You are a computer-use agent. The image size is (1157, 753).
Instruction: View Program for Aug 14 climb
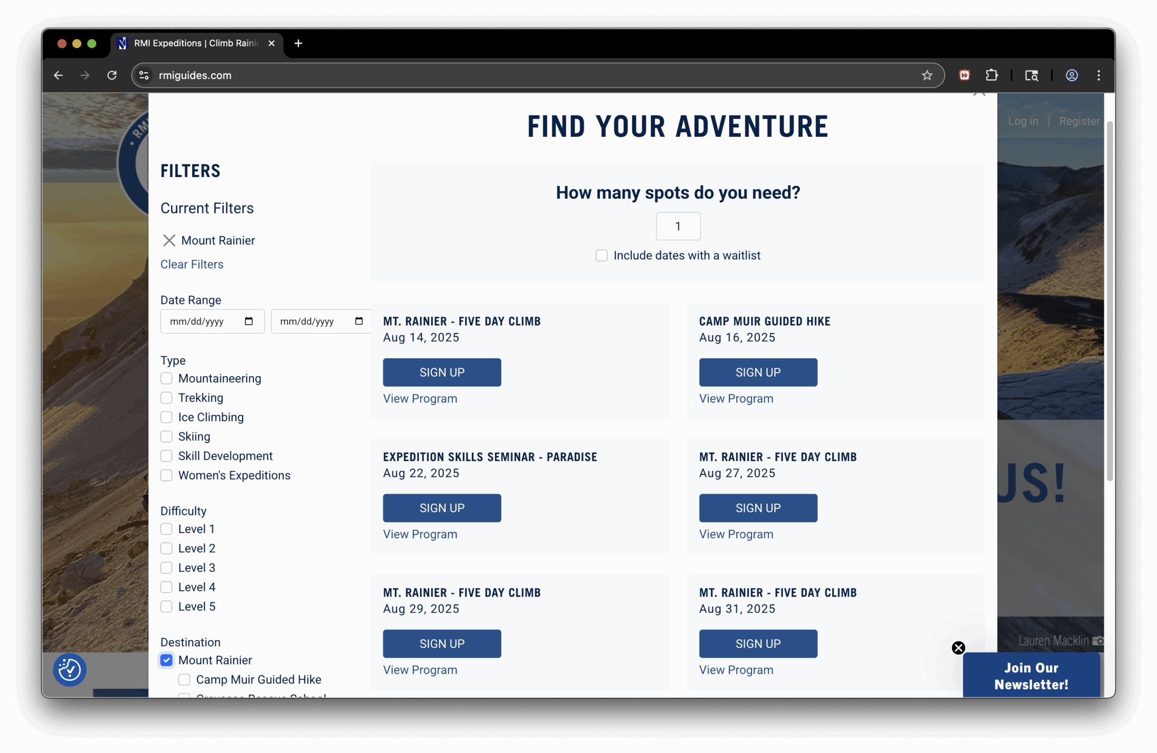click(420, 398)
